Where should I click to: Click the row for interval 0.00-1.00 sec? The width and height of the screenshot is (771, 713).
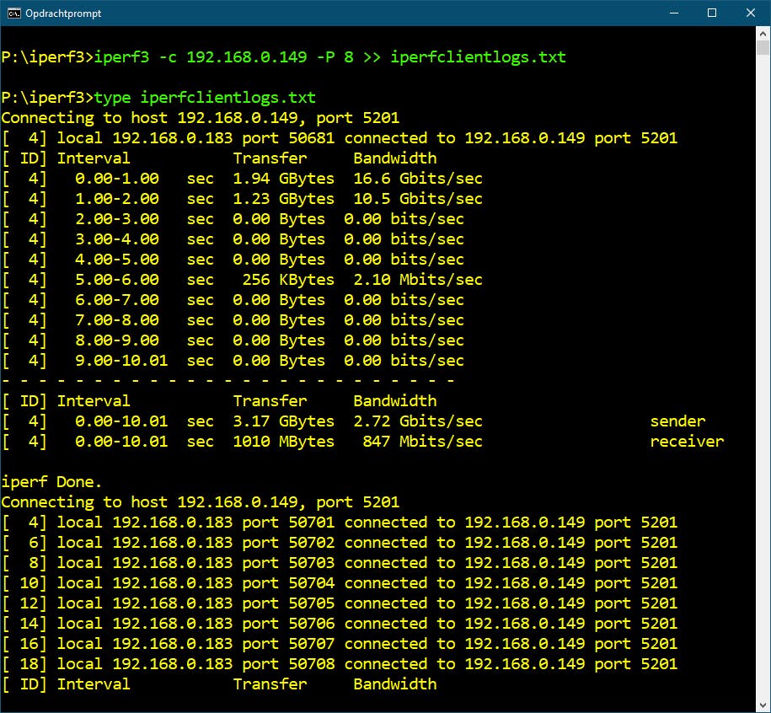(242, 179)
